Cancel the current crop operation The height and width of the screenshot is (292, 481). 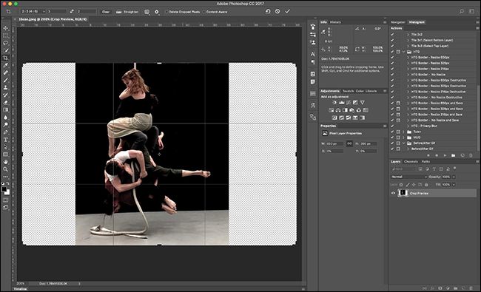coord(277,11)
